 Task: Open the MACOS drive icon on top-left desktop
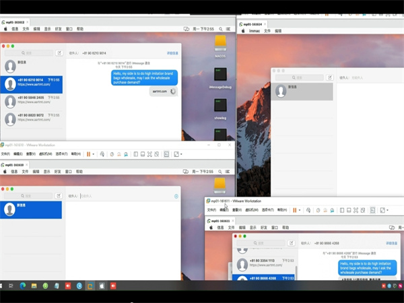point(220,44)
